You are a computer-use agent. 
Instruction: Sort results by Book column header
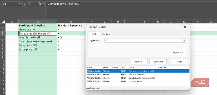coord(94,68)
